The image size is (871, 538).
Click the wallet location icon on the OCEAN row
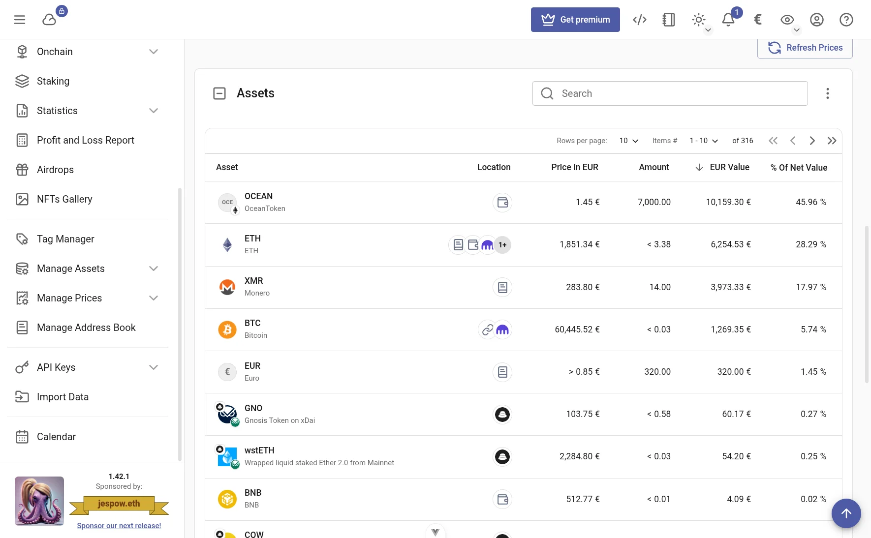[x=502, y=202]
